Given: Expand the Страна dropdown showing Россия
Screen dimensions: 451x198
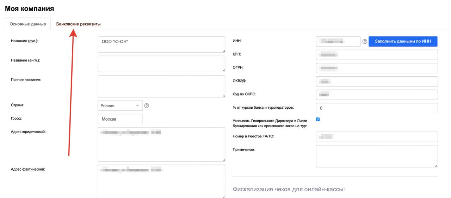Looking at the screenshot, I should pyautogui.click(x=120, y=106).
